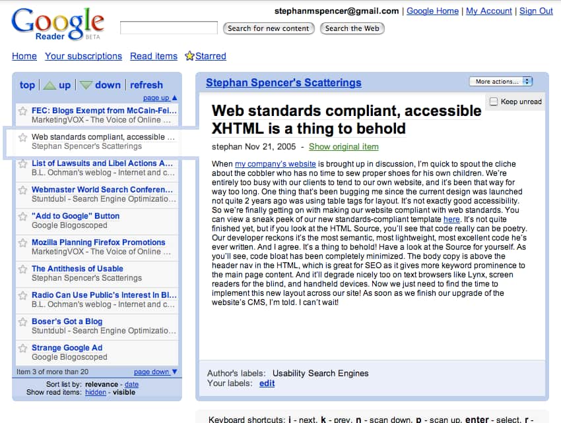Open the template "here" link

pos(451,219)
